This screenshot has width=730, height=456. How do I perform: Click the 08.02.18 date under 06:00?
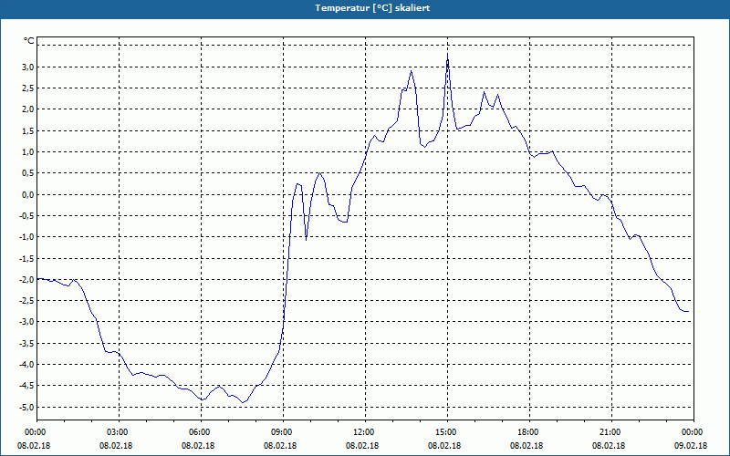[198, 446]
